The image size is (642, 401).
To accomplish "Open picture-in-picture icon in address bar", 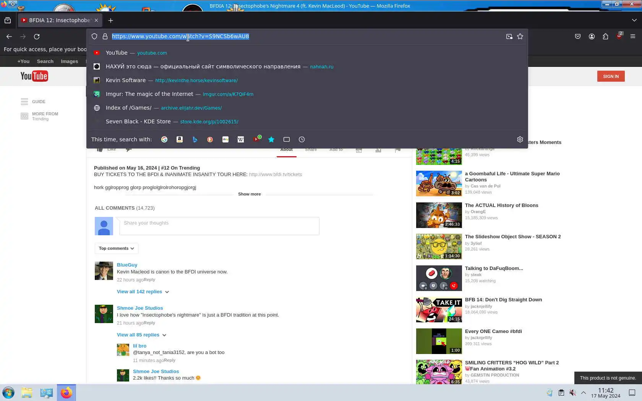I will tap(509, 36).
